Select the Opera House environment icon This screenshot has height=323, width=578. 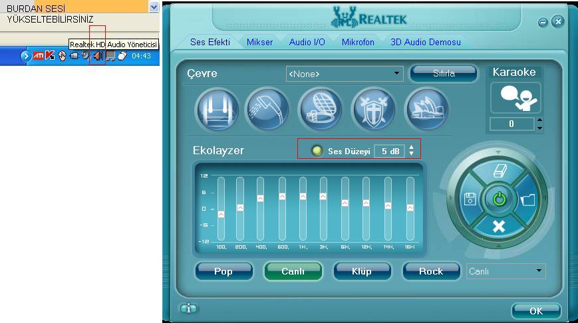tap(427, 110)
